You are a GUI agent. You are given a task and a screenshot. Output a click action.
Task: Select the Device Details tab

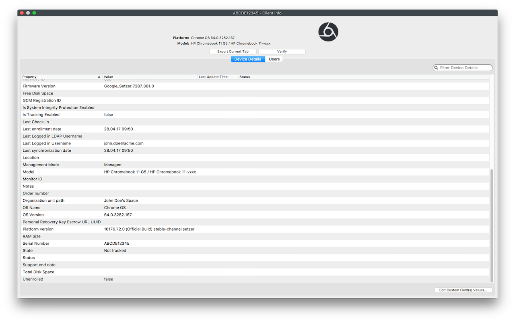point(248,59)
